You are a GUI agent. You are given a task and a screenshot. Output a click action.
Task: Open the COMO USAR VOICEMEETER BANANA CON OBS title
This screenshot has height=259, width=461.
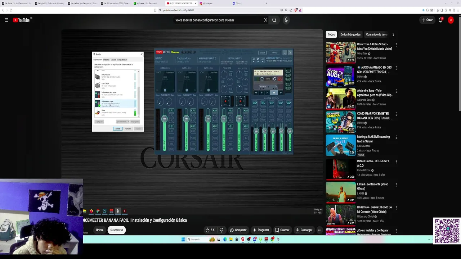coord(375,115)
